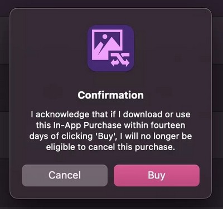Click the empty dialog area below the buttons
This screenshot has width=223, height=209.
[111, 192]
